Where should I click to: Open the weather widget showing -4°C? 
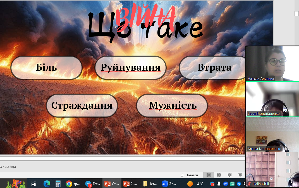(195, 184)
